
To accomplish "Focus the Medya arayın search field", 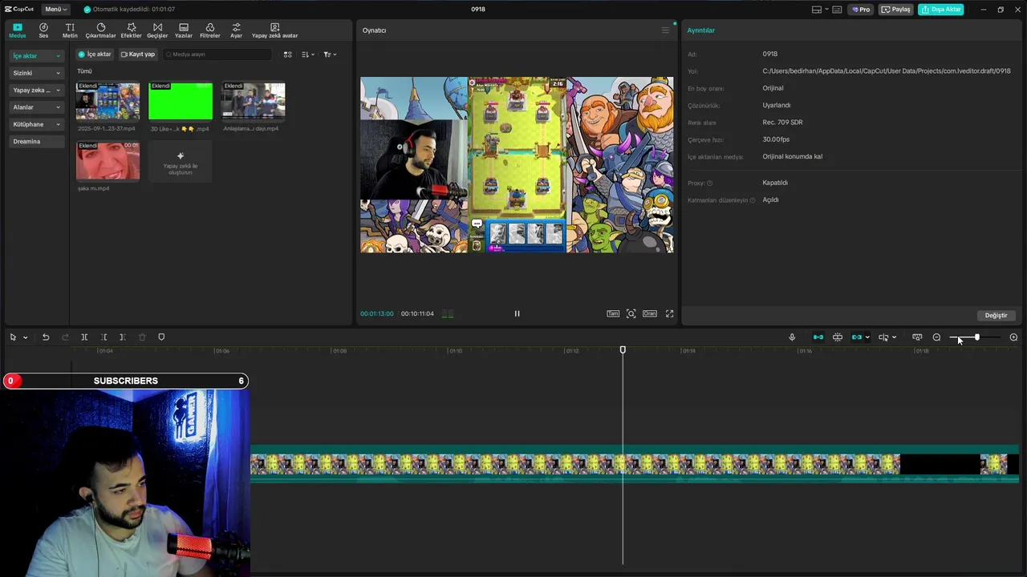I will click(x=217, y=54).
